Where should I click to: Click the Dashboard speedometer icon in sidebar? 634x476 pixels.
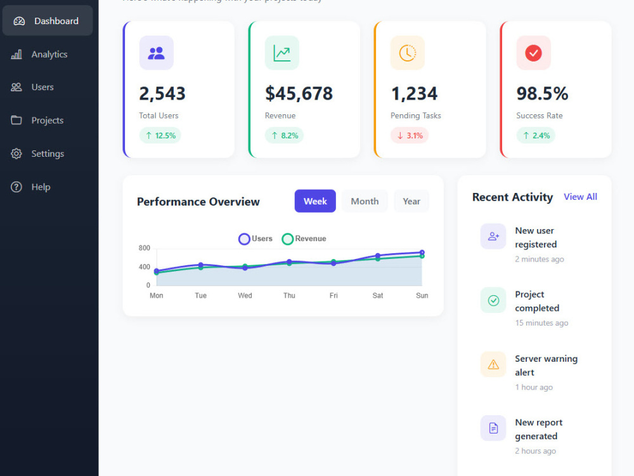[x=19, y=21]
